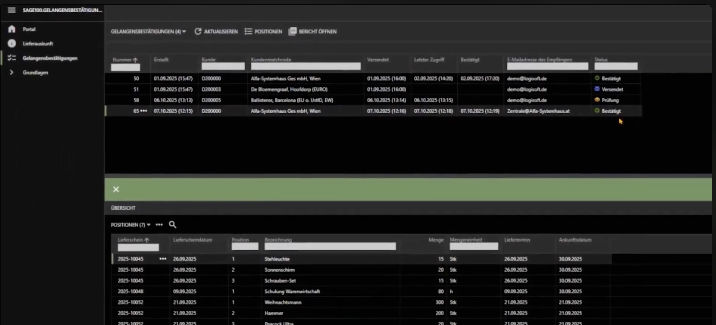Screen dimensions: 716x325
Task: Click the E-Mailadresse des Empfängers filter field
Action: coord(547,66)
